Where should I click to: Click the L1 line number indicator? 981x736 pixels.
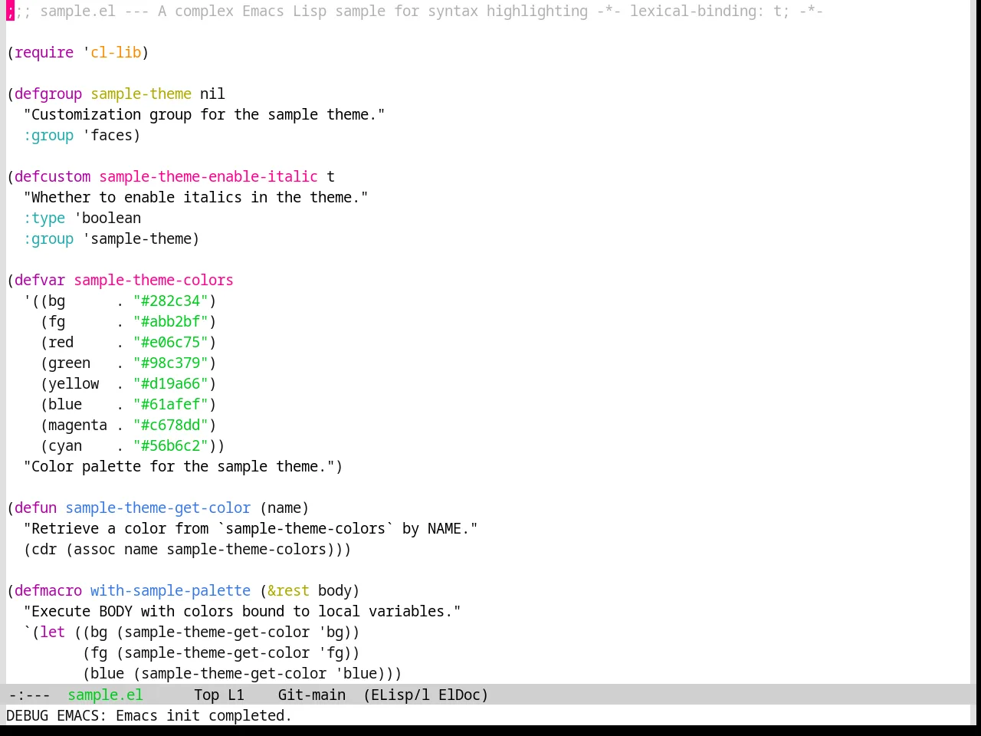click(235, 695)
